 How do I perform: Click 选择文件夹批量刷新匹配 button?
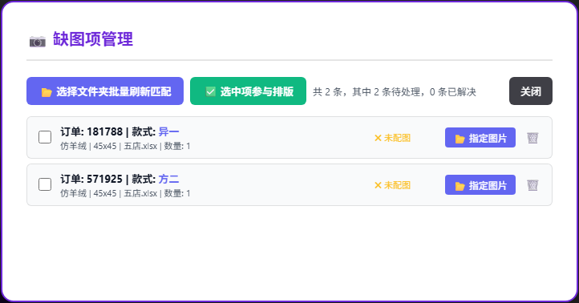pyautogui.click(x=105, y=91)
